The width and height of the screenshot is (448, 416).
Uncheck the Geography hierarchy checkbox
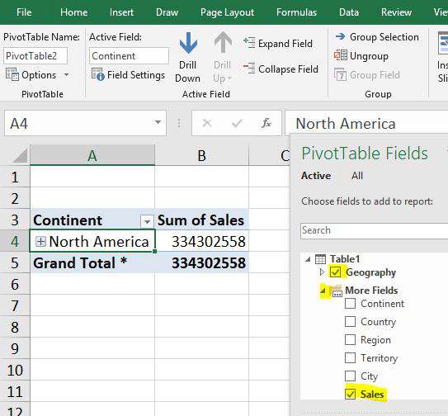click(x=335, y=272)
